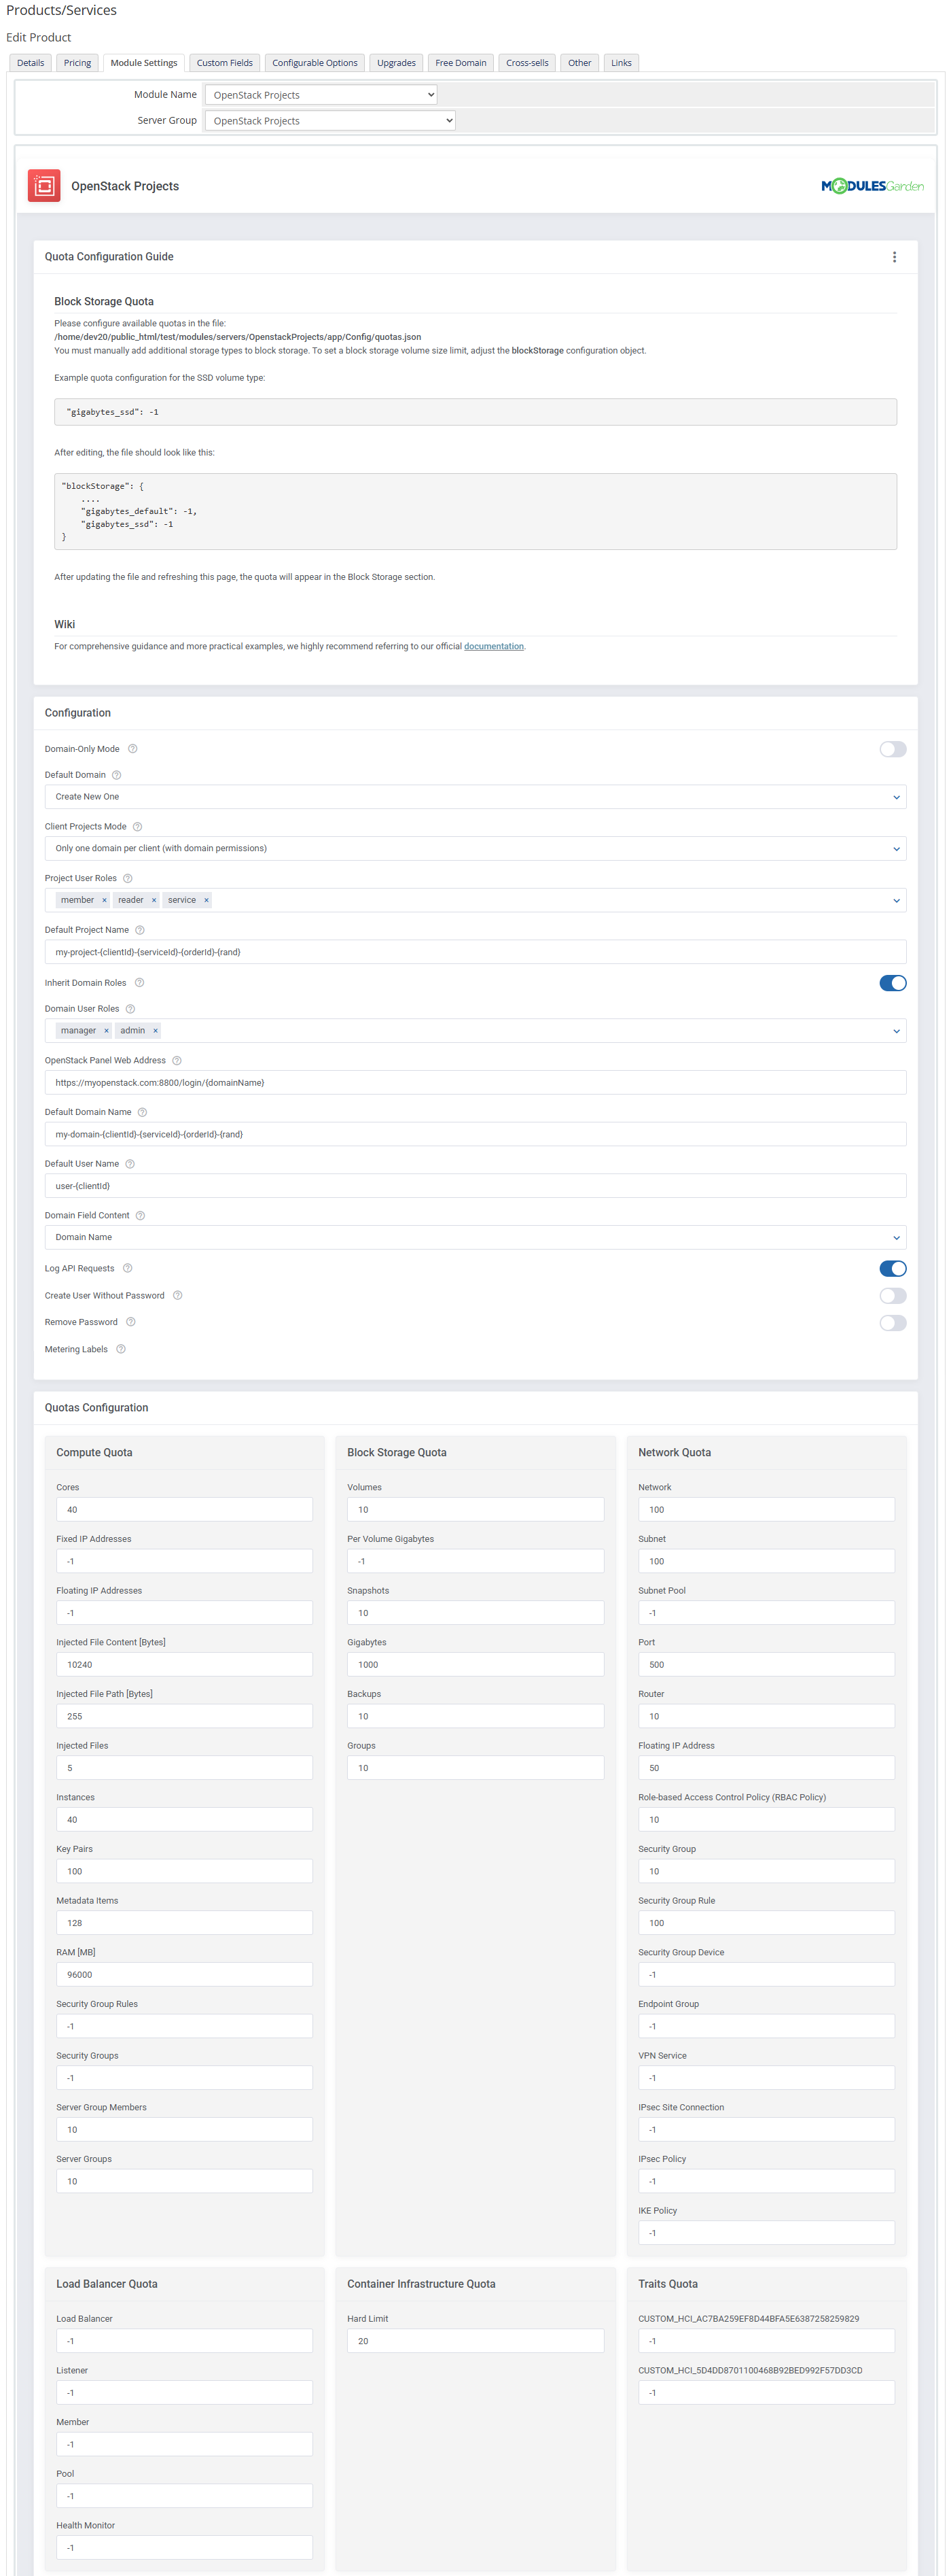Open the Module Name dropdown
Screen dimensions: 951x2576
[321, 95]
